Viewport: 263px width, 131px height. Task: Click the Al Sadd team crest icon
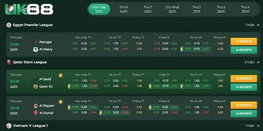click(x=36, y=79)
